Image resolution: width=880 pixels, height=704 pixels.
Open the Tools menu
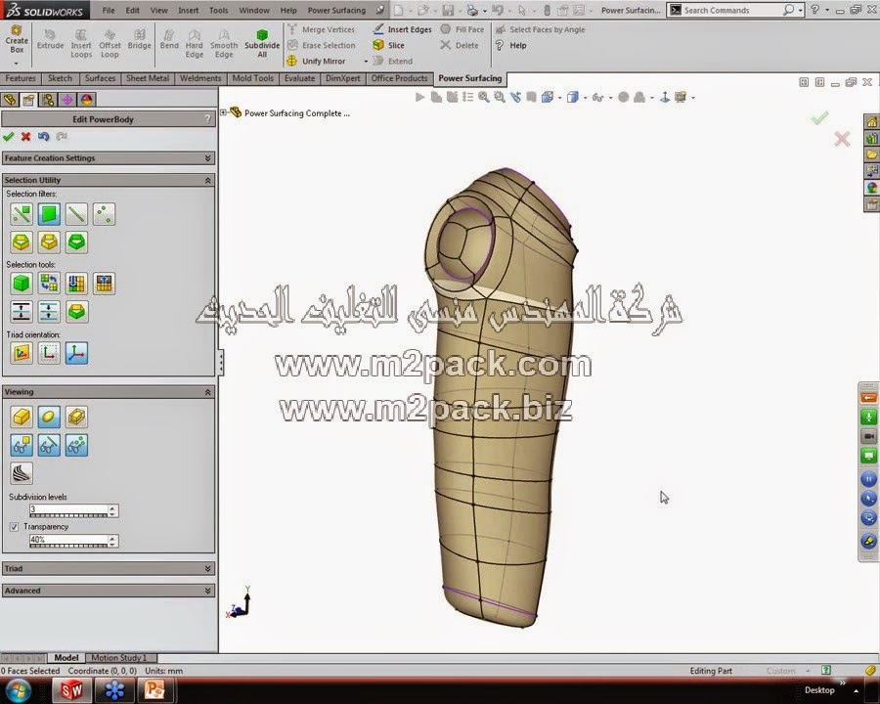click(x=218, y=10)
